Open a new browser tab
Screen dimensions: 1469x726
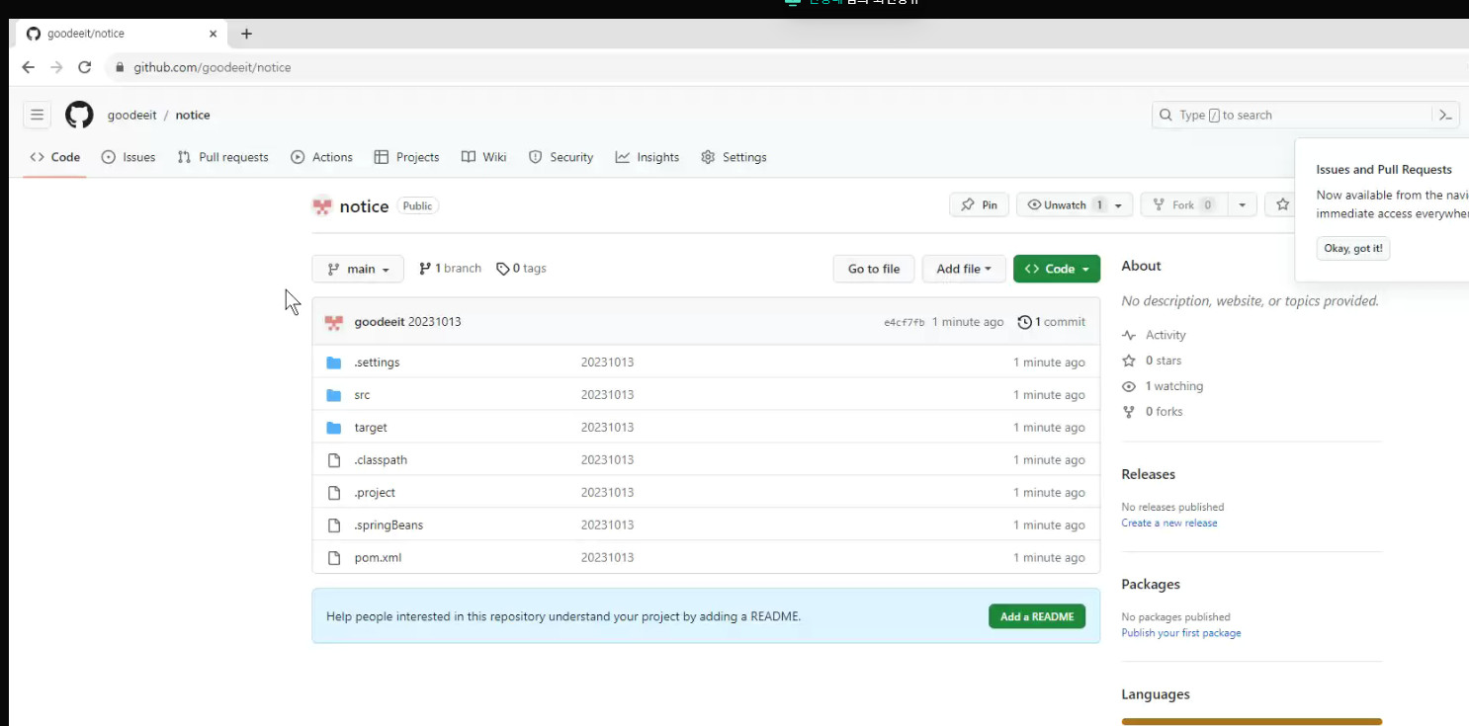tap(246, 34)
